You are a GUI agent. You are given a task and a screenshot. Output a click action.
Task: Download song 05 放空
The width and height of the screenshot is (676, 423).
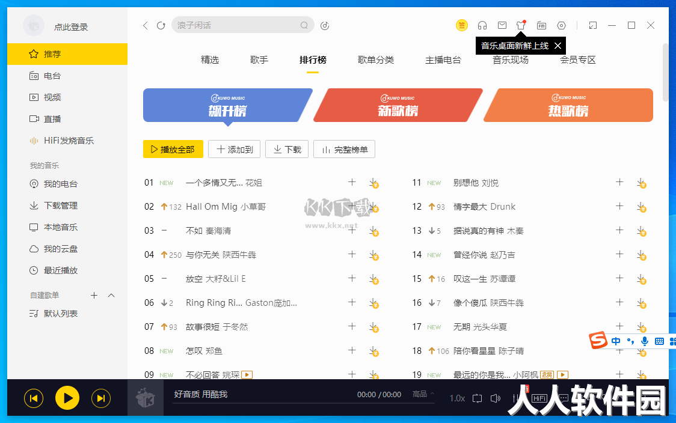tap(373, 279)
